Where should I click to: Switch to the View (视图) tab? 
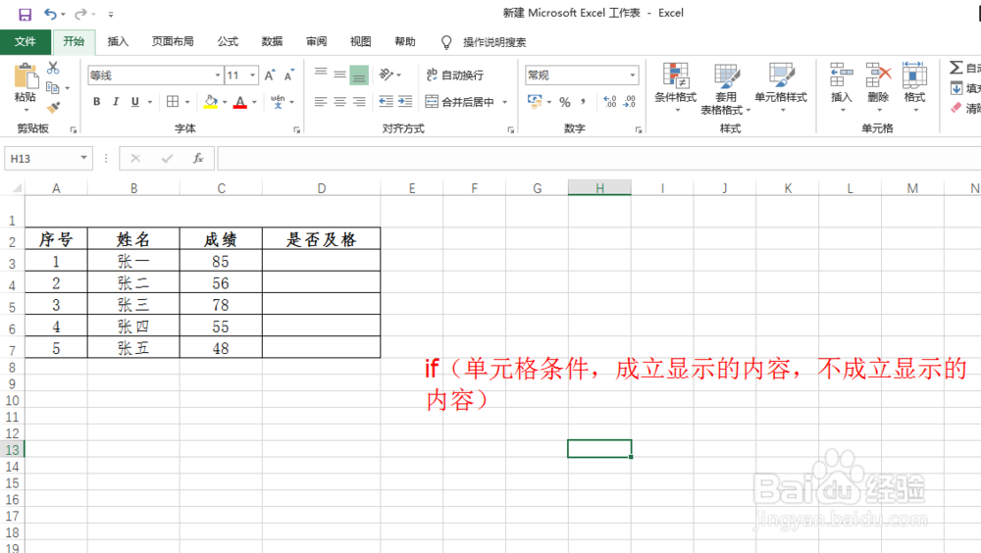[360, 41]
